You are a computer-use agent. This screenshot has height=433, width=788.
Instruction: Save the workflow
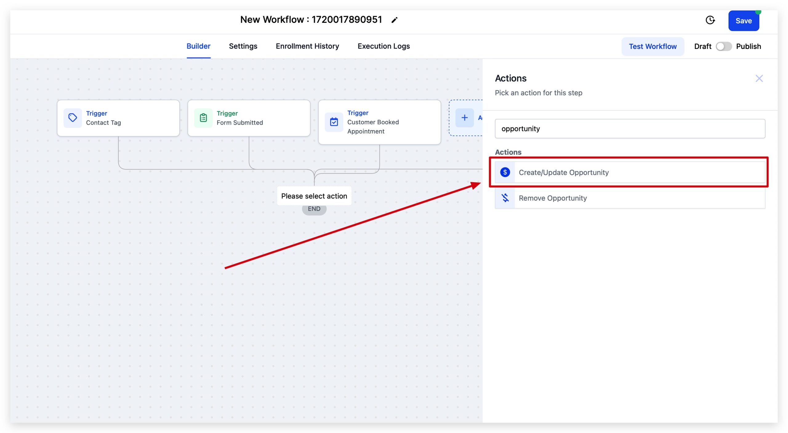click(x=744, y=21)
